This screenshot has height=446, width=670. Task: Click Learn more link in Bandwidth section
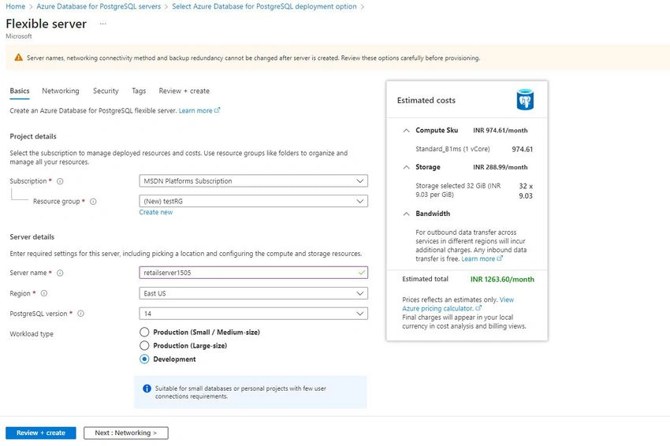(x=482, y=259)
